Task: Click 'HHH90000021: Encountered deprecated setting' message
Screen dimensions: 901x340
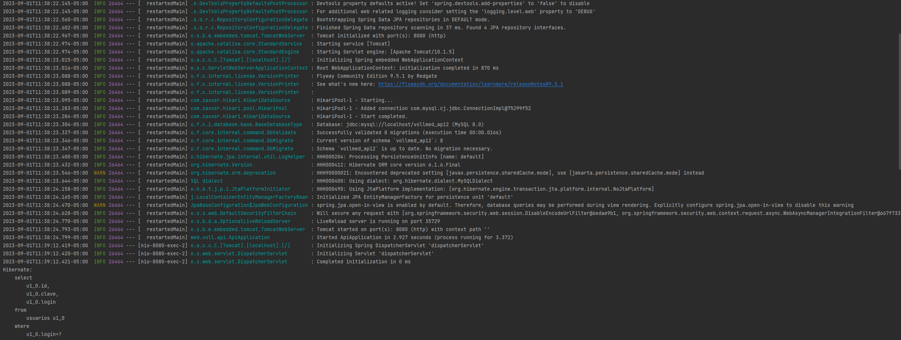Action: [x=510, y=173]
